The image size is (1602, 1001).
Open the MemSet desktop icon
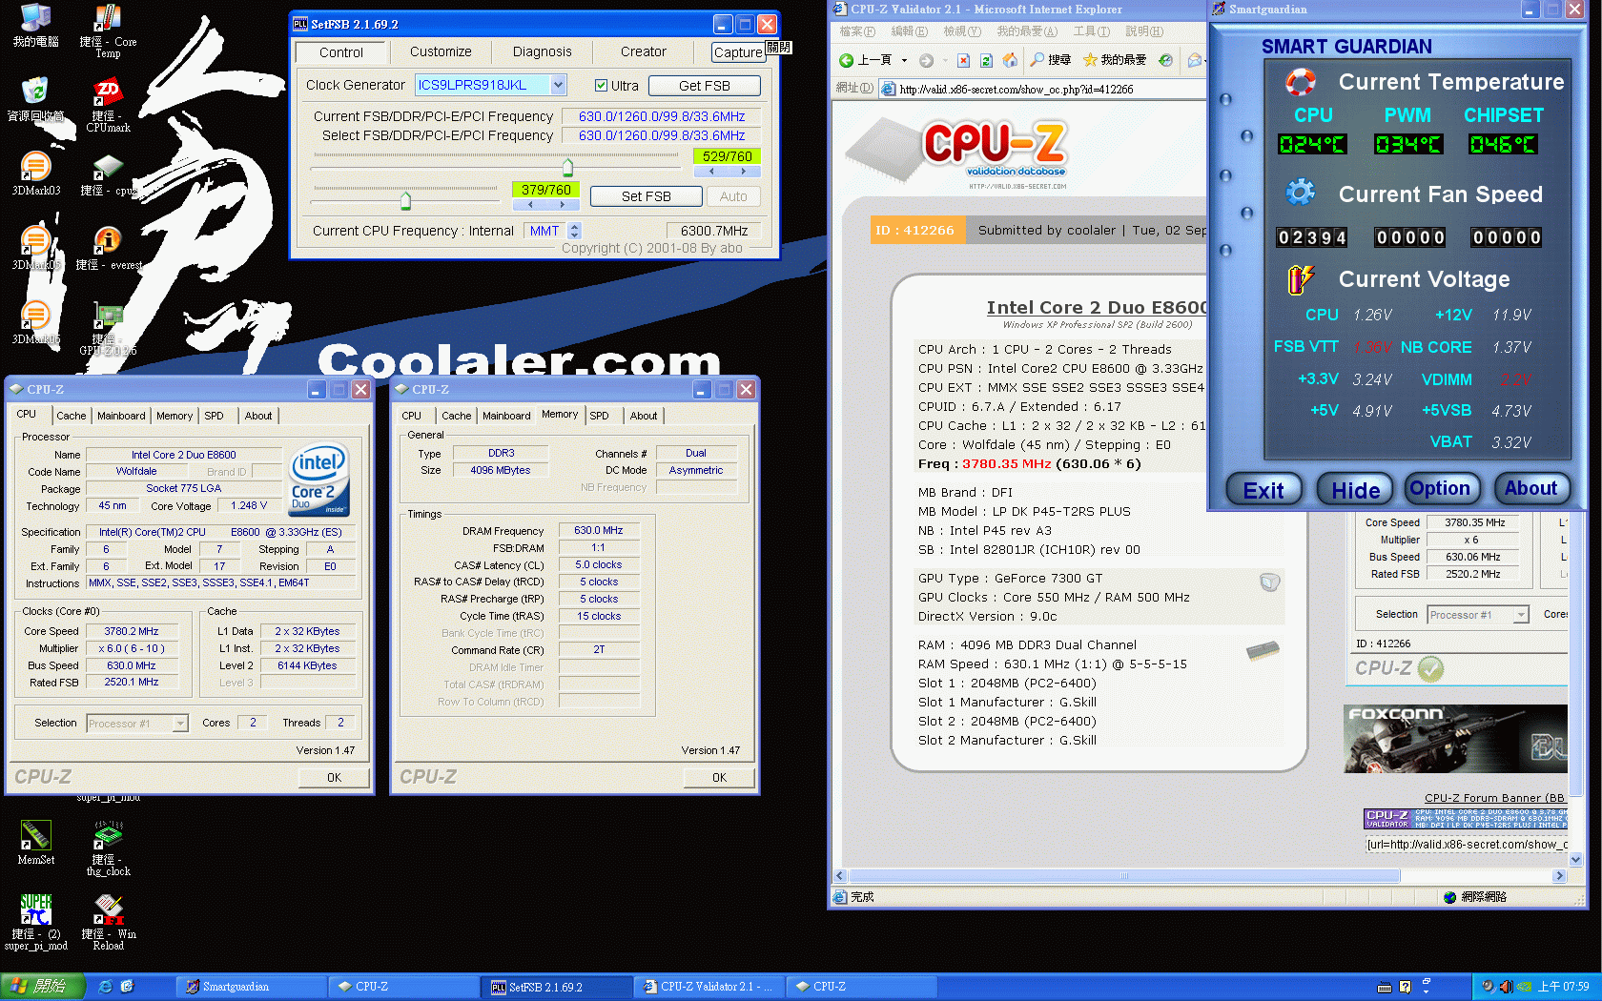35,835
